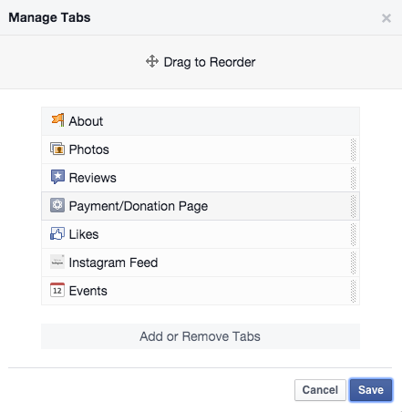Grab the drag handle on Photos row
The height and width of the screenshot is (412, 402).
(x=353, y=149)
